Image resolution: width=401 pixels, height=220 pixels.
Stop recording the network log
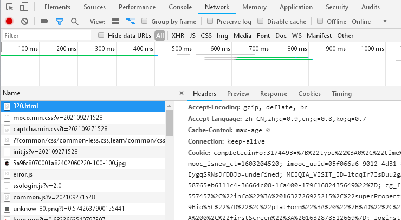coord(9,21)
